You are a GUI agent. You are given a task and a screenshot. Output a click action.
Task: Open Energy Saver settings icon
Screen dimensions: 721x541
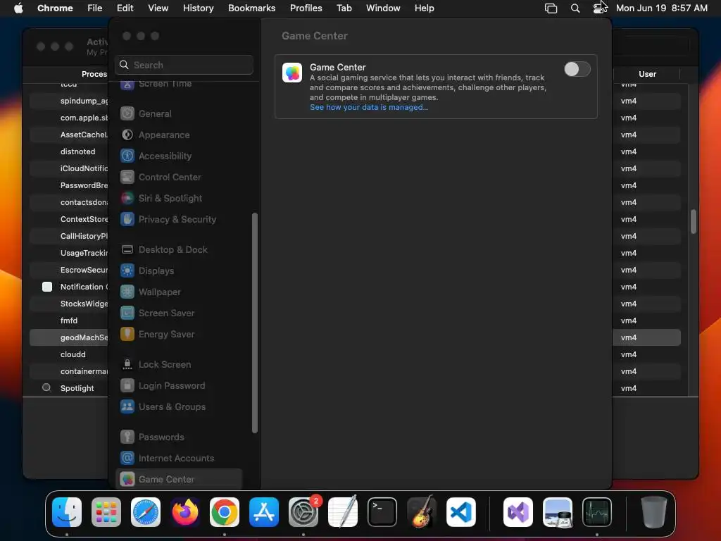pyautogui.click(x=127, y=335)
